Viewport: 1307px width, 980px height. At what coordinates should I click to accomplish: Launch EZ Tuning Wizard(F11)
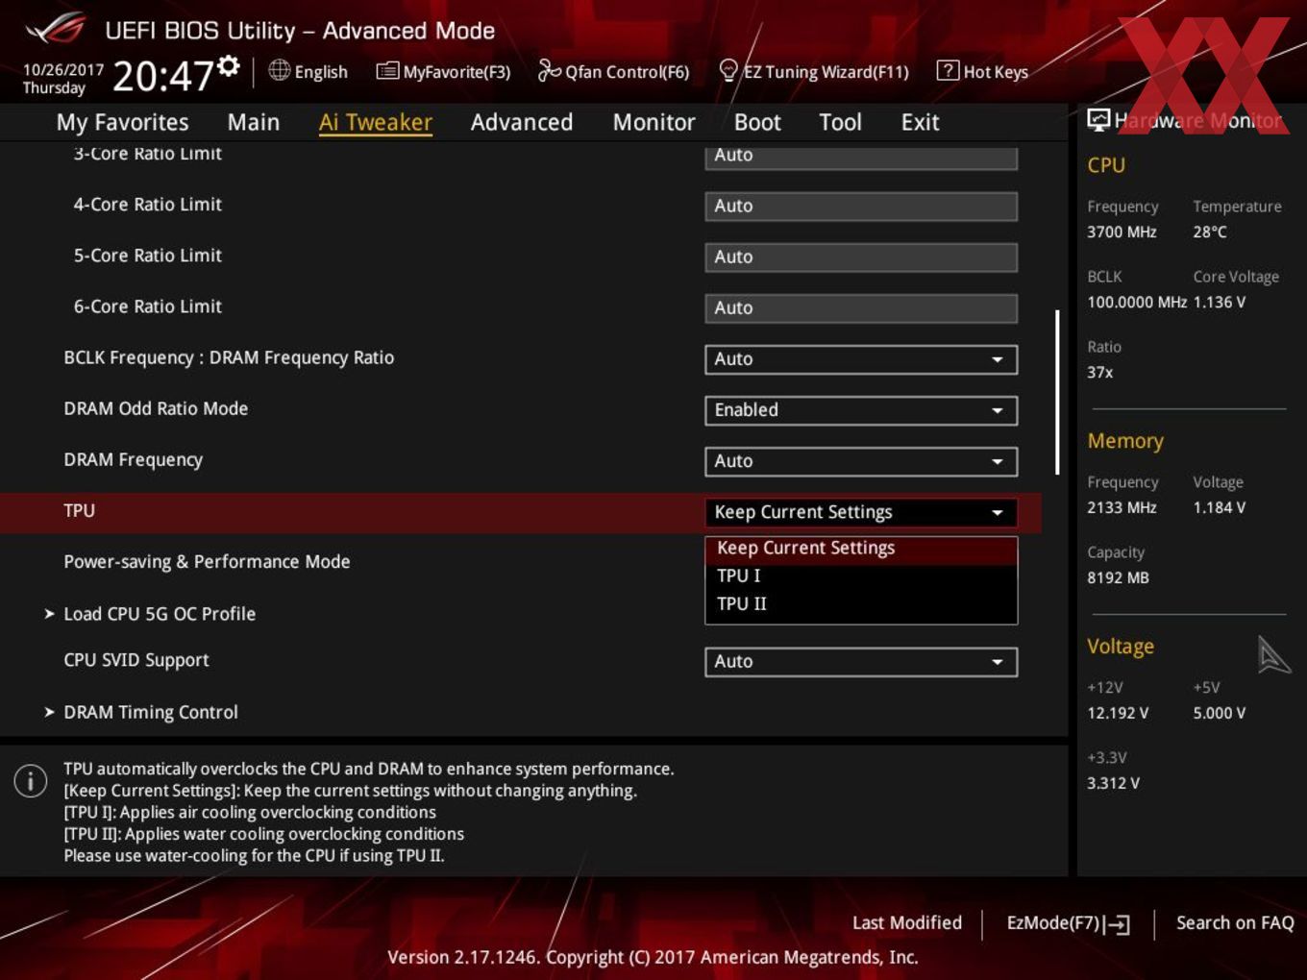tap(814, 71)
